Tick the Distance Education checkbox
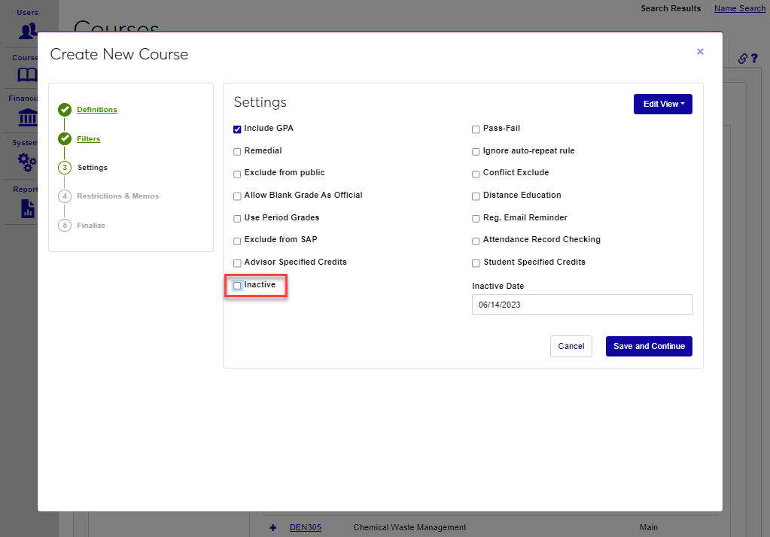Viewport: 770px width, 537px height. click(476, 196)
